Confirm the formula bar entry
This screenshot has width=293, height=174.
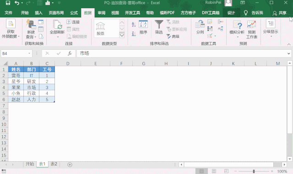coord(59,53)
